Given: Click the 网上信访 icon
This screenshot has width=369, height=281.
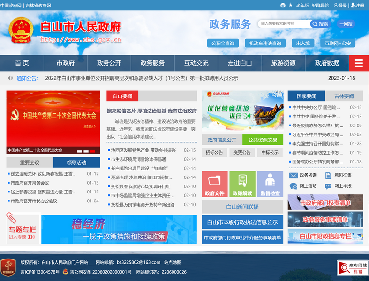Looking at the screenshot, I should coord(294,186).
